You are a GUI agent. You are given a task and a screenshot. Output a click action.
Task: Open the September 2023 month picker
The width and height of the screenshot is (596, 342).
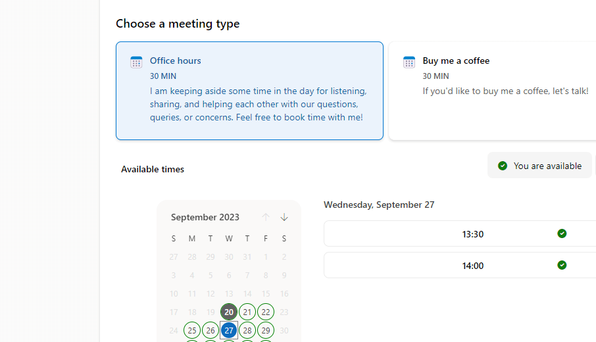coord(205,217)
